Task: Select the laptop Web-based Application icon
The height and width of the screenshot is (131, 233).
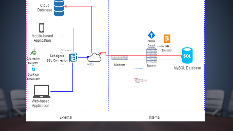Action: tap(42, 91)
